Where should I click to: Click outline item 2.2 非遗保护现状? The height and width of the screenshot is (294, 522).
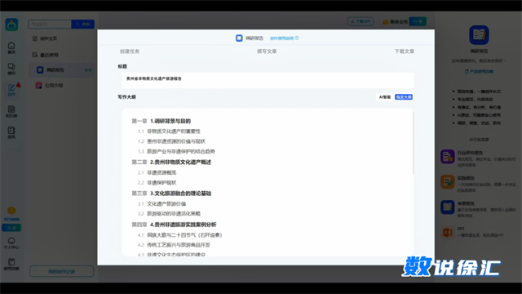click(x=157, y=183)
